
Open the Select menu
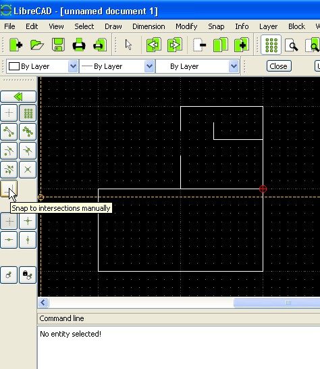click(84, 26)
